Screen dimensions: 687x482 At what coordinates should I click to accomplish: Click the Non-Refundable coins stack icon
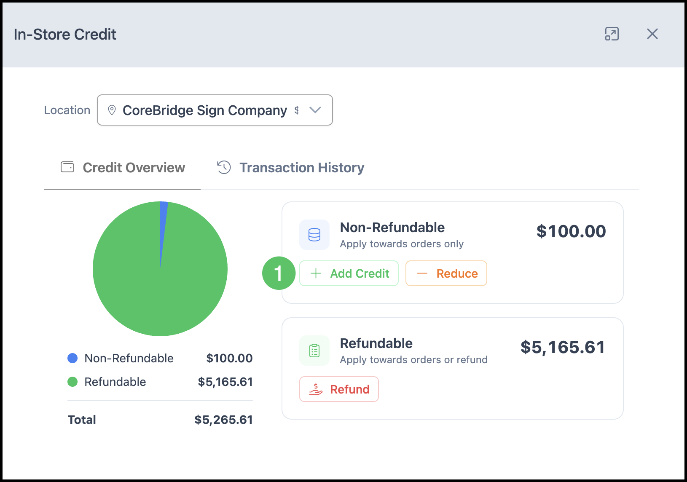(x=314, y=235)
